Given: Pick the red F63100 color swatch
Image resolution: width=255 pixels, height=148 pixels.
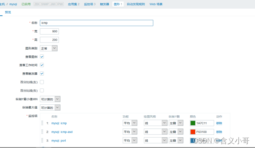Looking at the screenshot, I should 193,131.
